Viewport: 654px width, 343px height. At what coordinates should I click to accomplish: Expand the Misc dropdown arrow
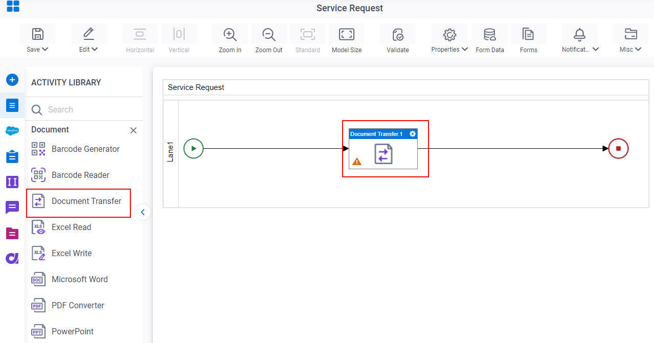pos(638,50)
